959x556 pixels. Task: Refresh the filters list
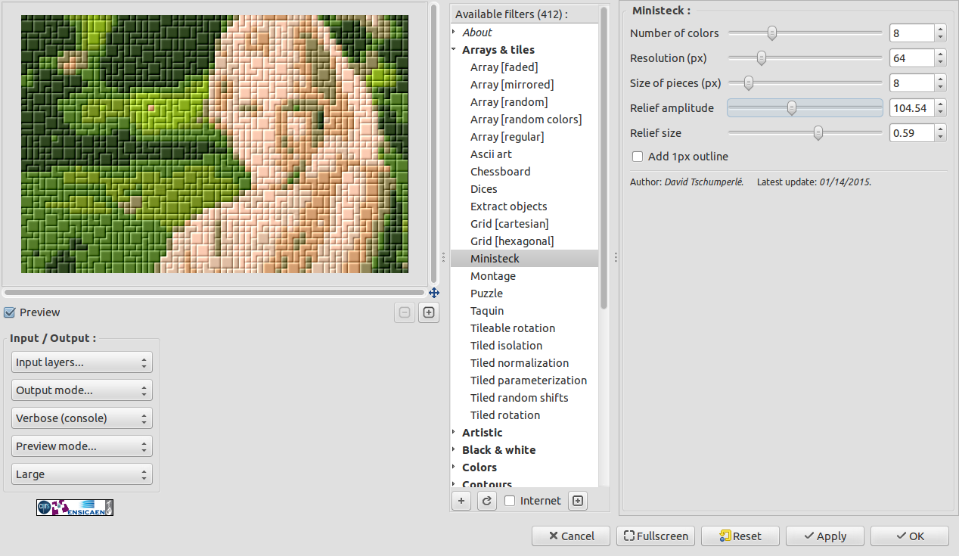(x=487, y=501)
